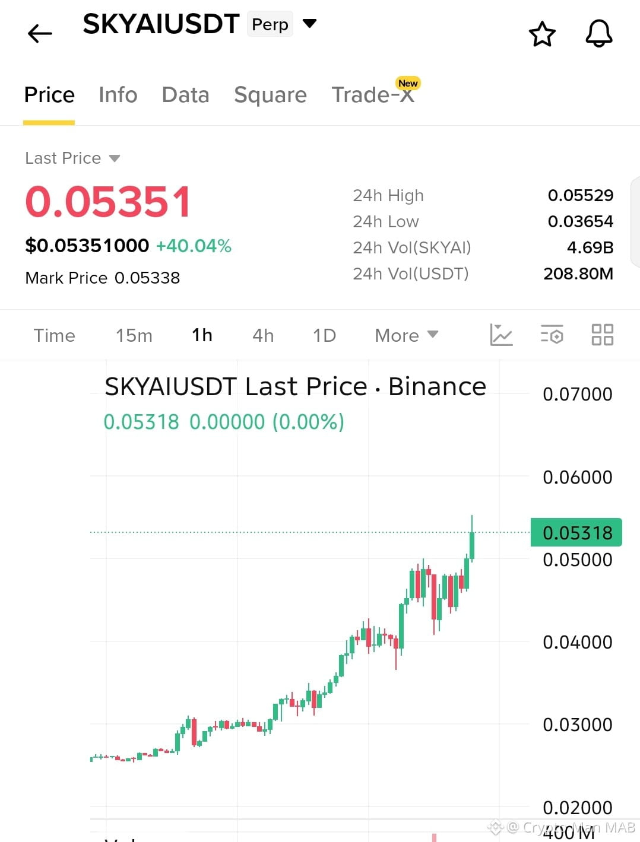Tap the large 0.05351 last price

point(108,202)
